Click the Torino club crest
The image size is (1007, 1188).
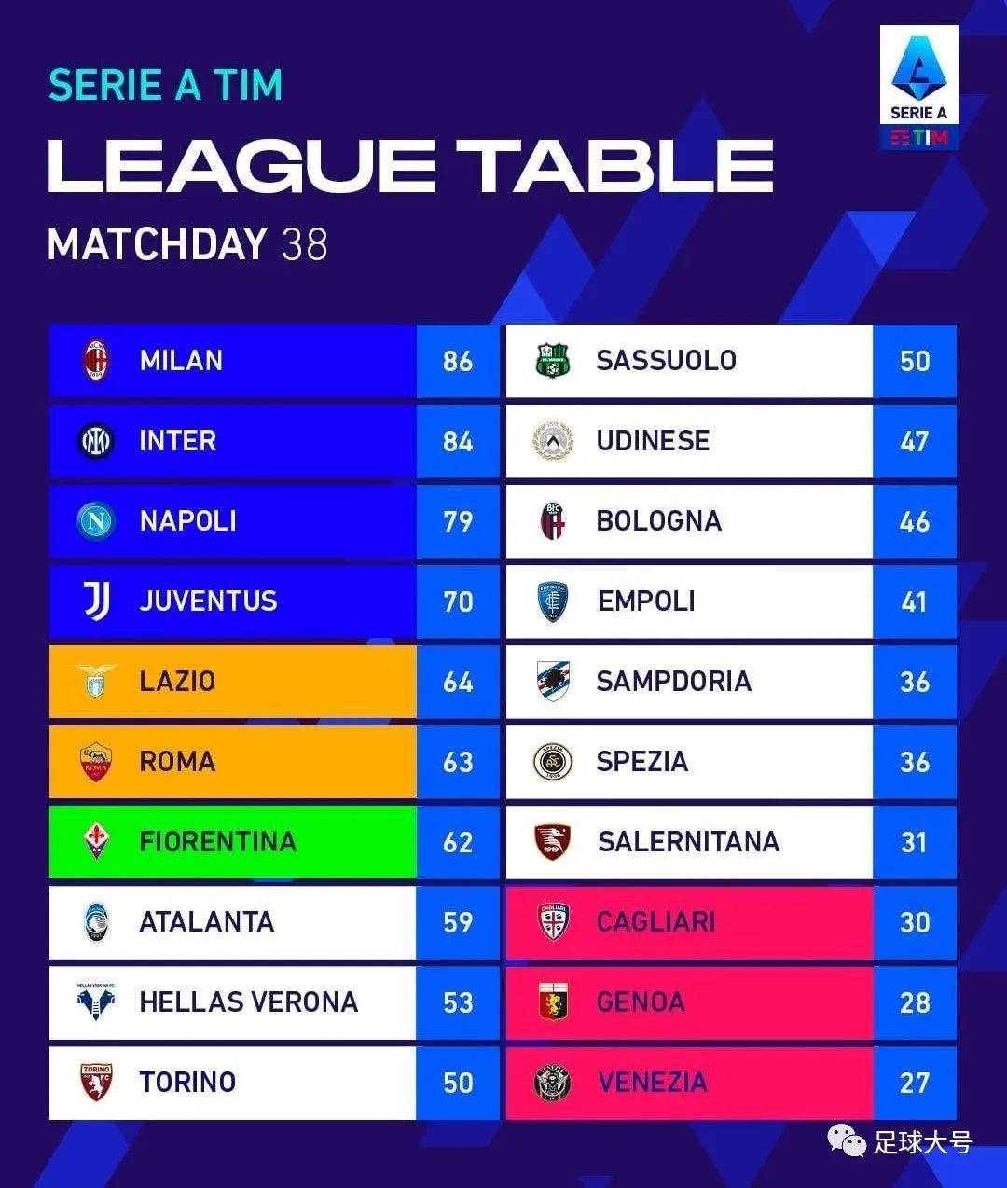click(96, 1083)
